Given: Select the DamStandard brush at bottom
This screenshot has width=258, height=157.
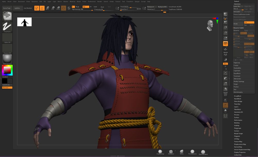Looking at the screenshot, I should coord(203,152).
